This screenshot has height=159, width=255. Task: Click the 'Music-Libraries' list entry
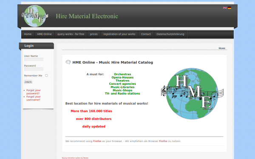pyautogui.click(x=122, y=87)
